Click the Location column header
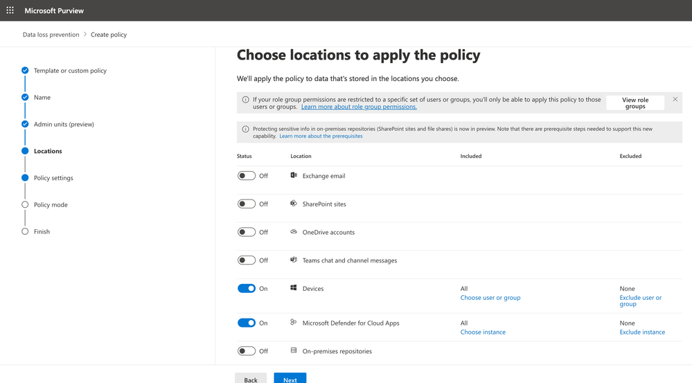 point(301,157)
